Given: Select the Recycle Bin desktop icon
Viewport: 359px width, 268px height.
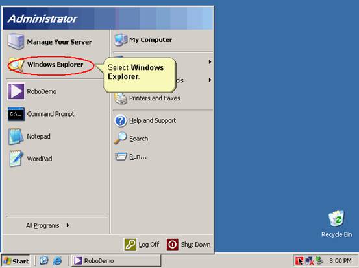Looking at the screenshot, I should 336,225.
